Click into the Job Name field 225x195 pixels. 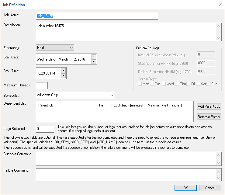click(97, 16)
